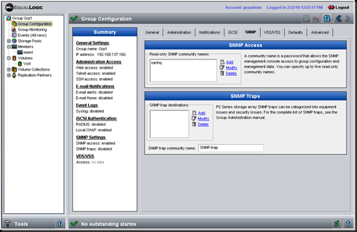Image resolution: width=357 pixels, height=232 pixels.
Task: Click the Replication Partners icon
Action: (x=14, y=75)
